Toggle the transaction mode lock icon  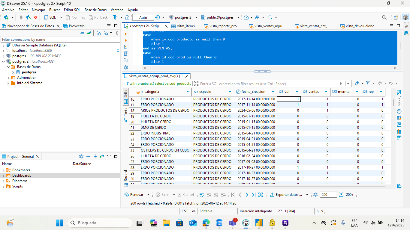coord(127,17)
